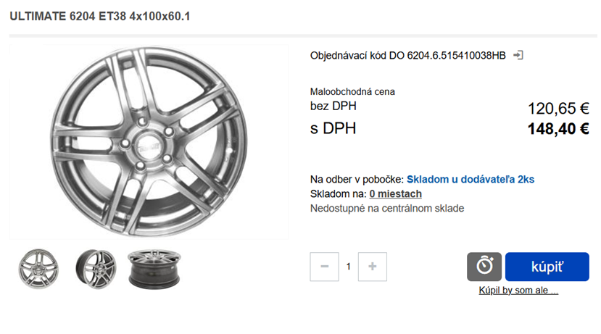Click the "Maloobchodná cena" label
The height and width of the screenshot is (334, 601).
[x=352, y=92]
